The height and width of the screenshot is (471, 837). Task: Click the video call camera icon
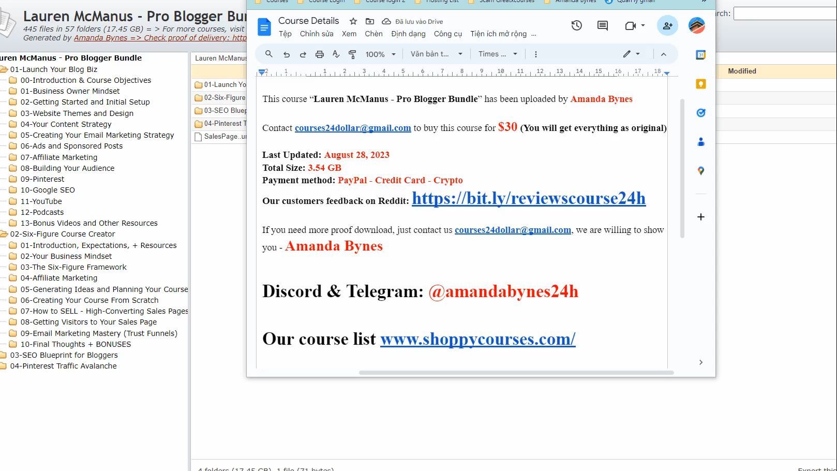[x=630, y=25]
